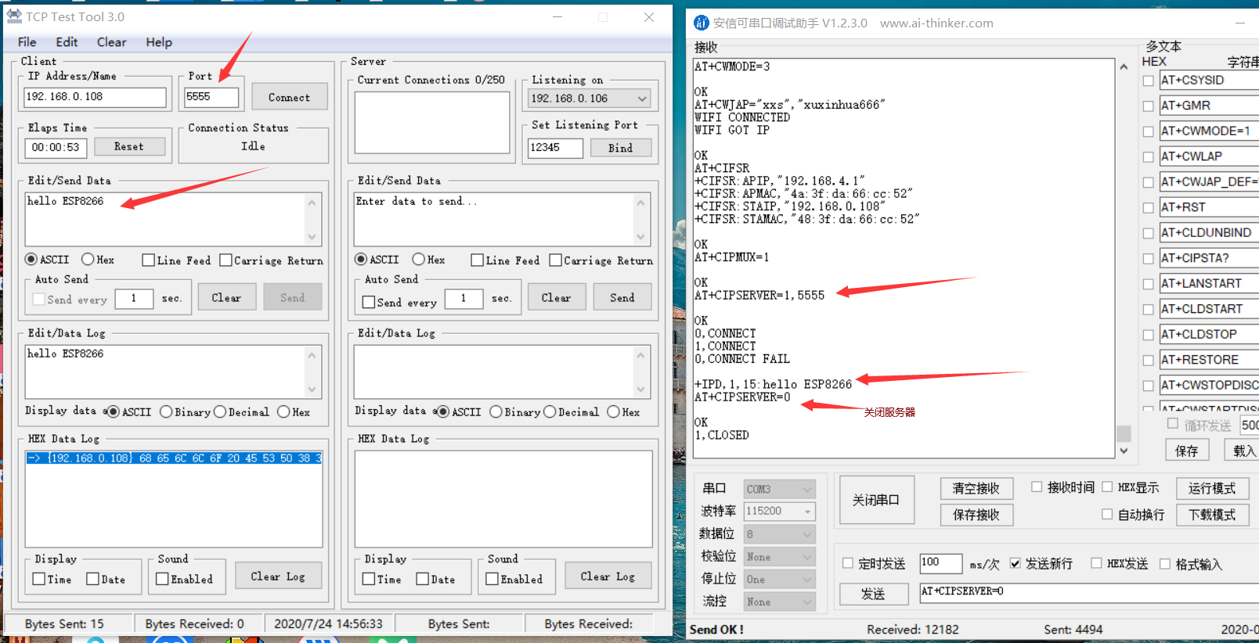The width and height of the screenshot is (1259, 643).
Task: Click the Bind button
Action: [x=620, y=148]
